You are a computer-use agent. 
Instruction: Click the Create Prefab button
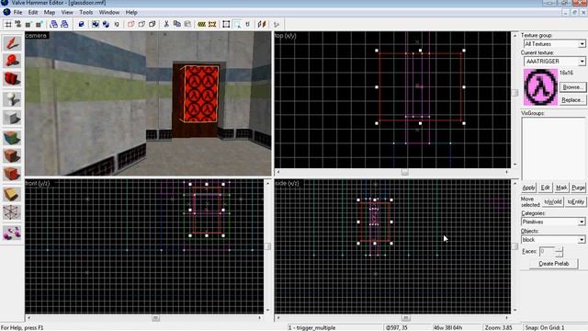pyautogui.click(x=553, y=264)
